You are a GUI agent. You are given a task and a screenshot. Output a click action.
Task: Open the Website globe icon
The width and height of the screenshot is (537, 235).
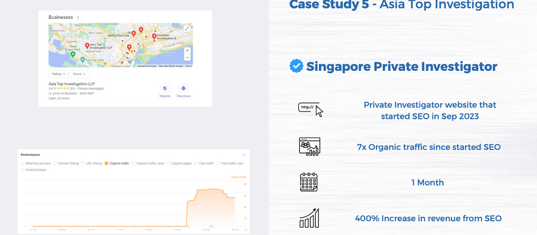pyautogui.click(x=165, y=89)
